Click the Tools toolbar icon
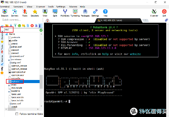Screen dimensions: 169x117 coord(25,13)
